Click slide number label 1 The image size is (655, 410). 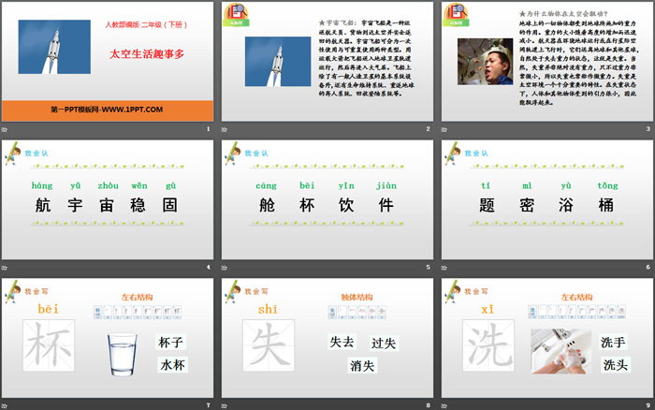point(209,129)
